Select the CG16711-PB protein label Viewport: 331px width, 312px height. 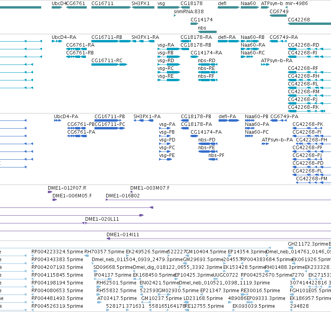[110, 117]
